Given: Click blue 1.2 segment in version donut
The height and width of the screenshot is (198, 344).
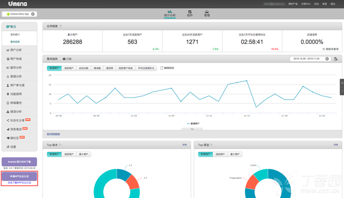Looking at the screenshot, I should point(123,175).
